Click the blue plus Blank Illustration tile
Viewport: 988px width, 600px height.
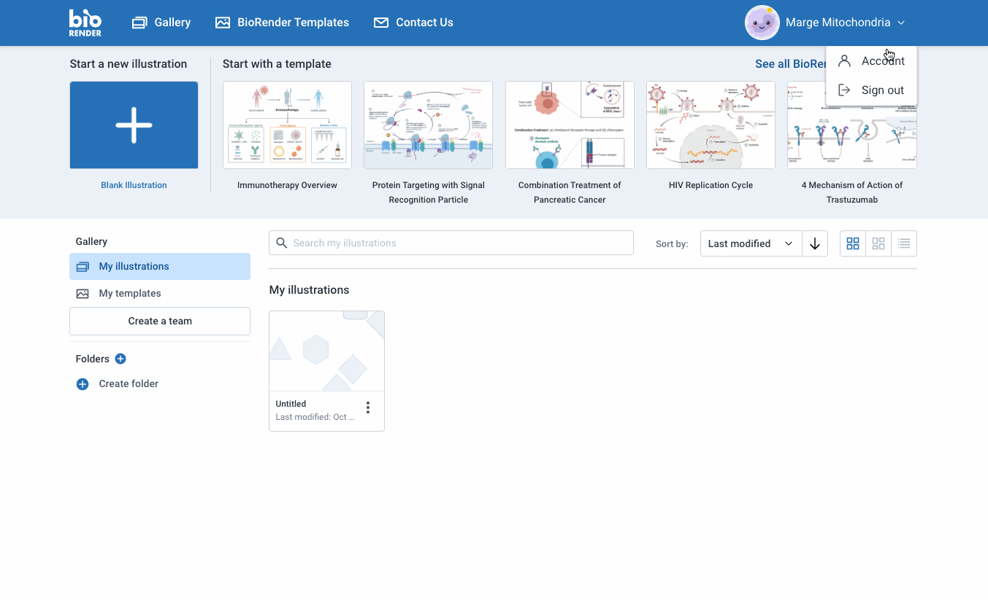pos(134,125)
